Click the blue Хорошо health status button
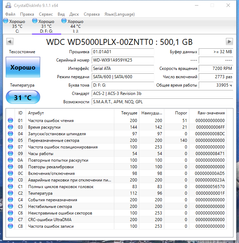Image resolution: width=239 pixels, height=243 pixels. (x=23, y=67)
